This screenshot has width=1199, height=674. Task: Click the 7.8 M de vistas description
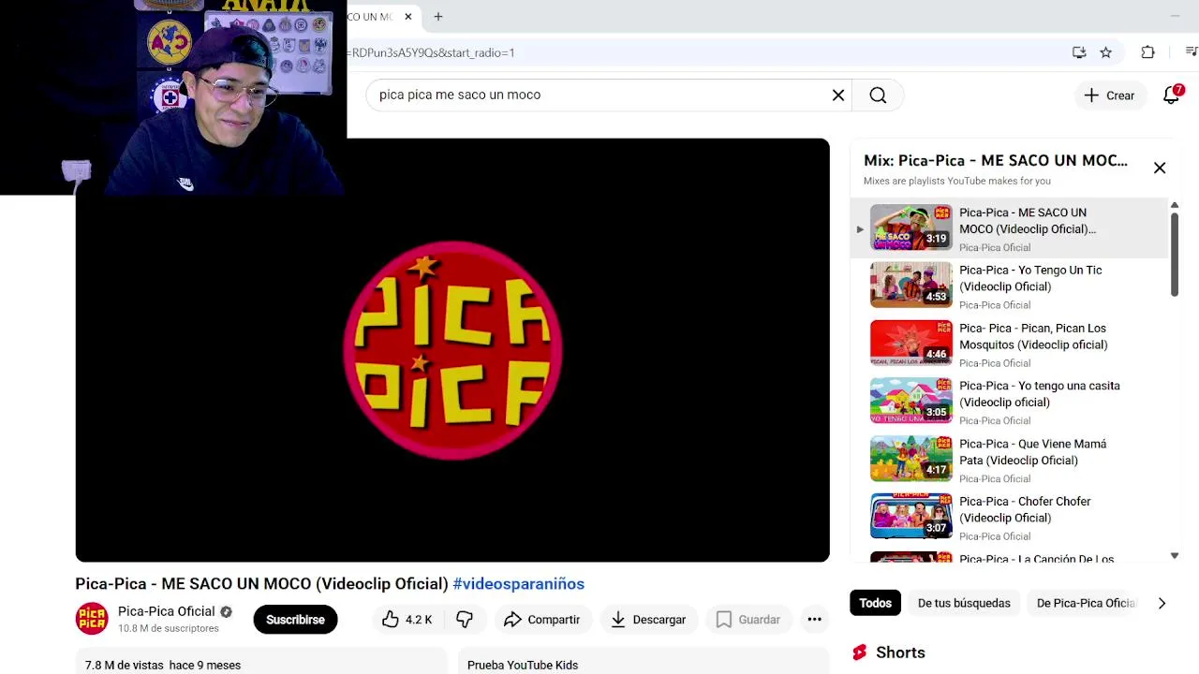point(163,665)
